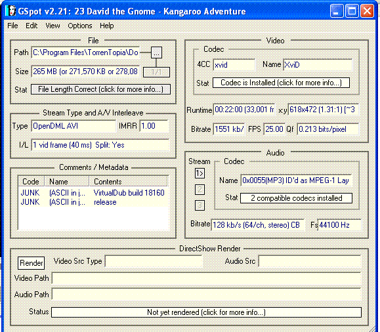The width and height of the screenshot is (380, 332).
Task: Click the Video Src Type field
Action: pos(154,261)
